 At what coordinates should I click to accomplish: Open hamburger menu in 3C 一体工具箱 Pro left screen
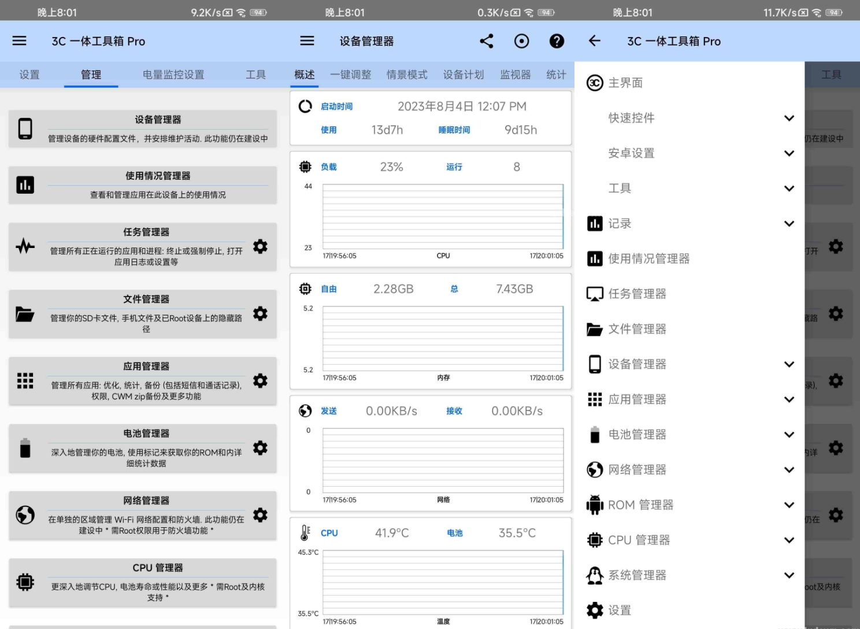tap(20, 41)
